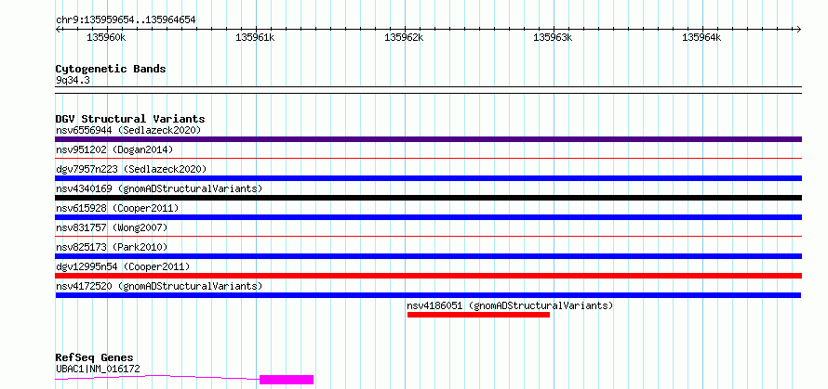Select the black nsv4340169 variant bar
Screen dimensions: 828x389
point(428,198)
